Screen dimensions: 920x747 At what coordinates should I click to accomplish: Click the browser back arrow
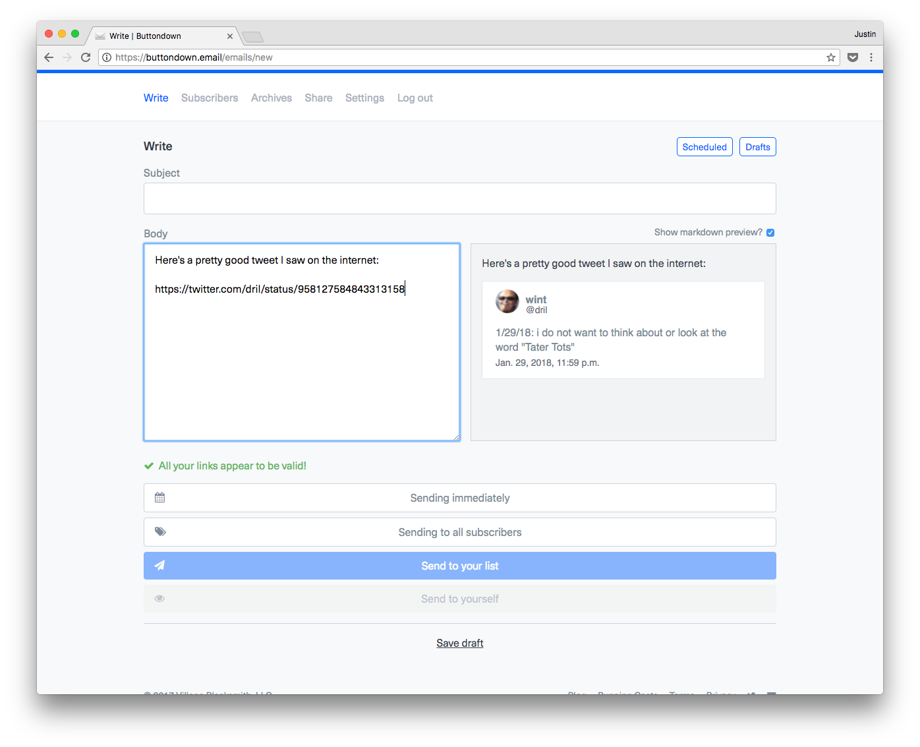[49, 57]
